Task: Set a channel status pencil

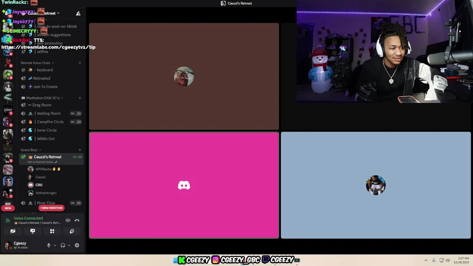Action: pos(56,162)
